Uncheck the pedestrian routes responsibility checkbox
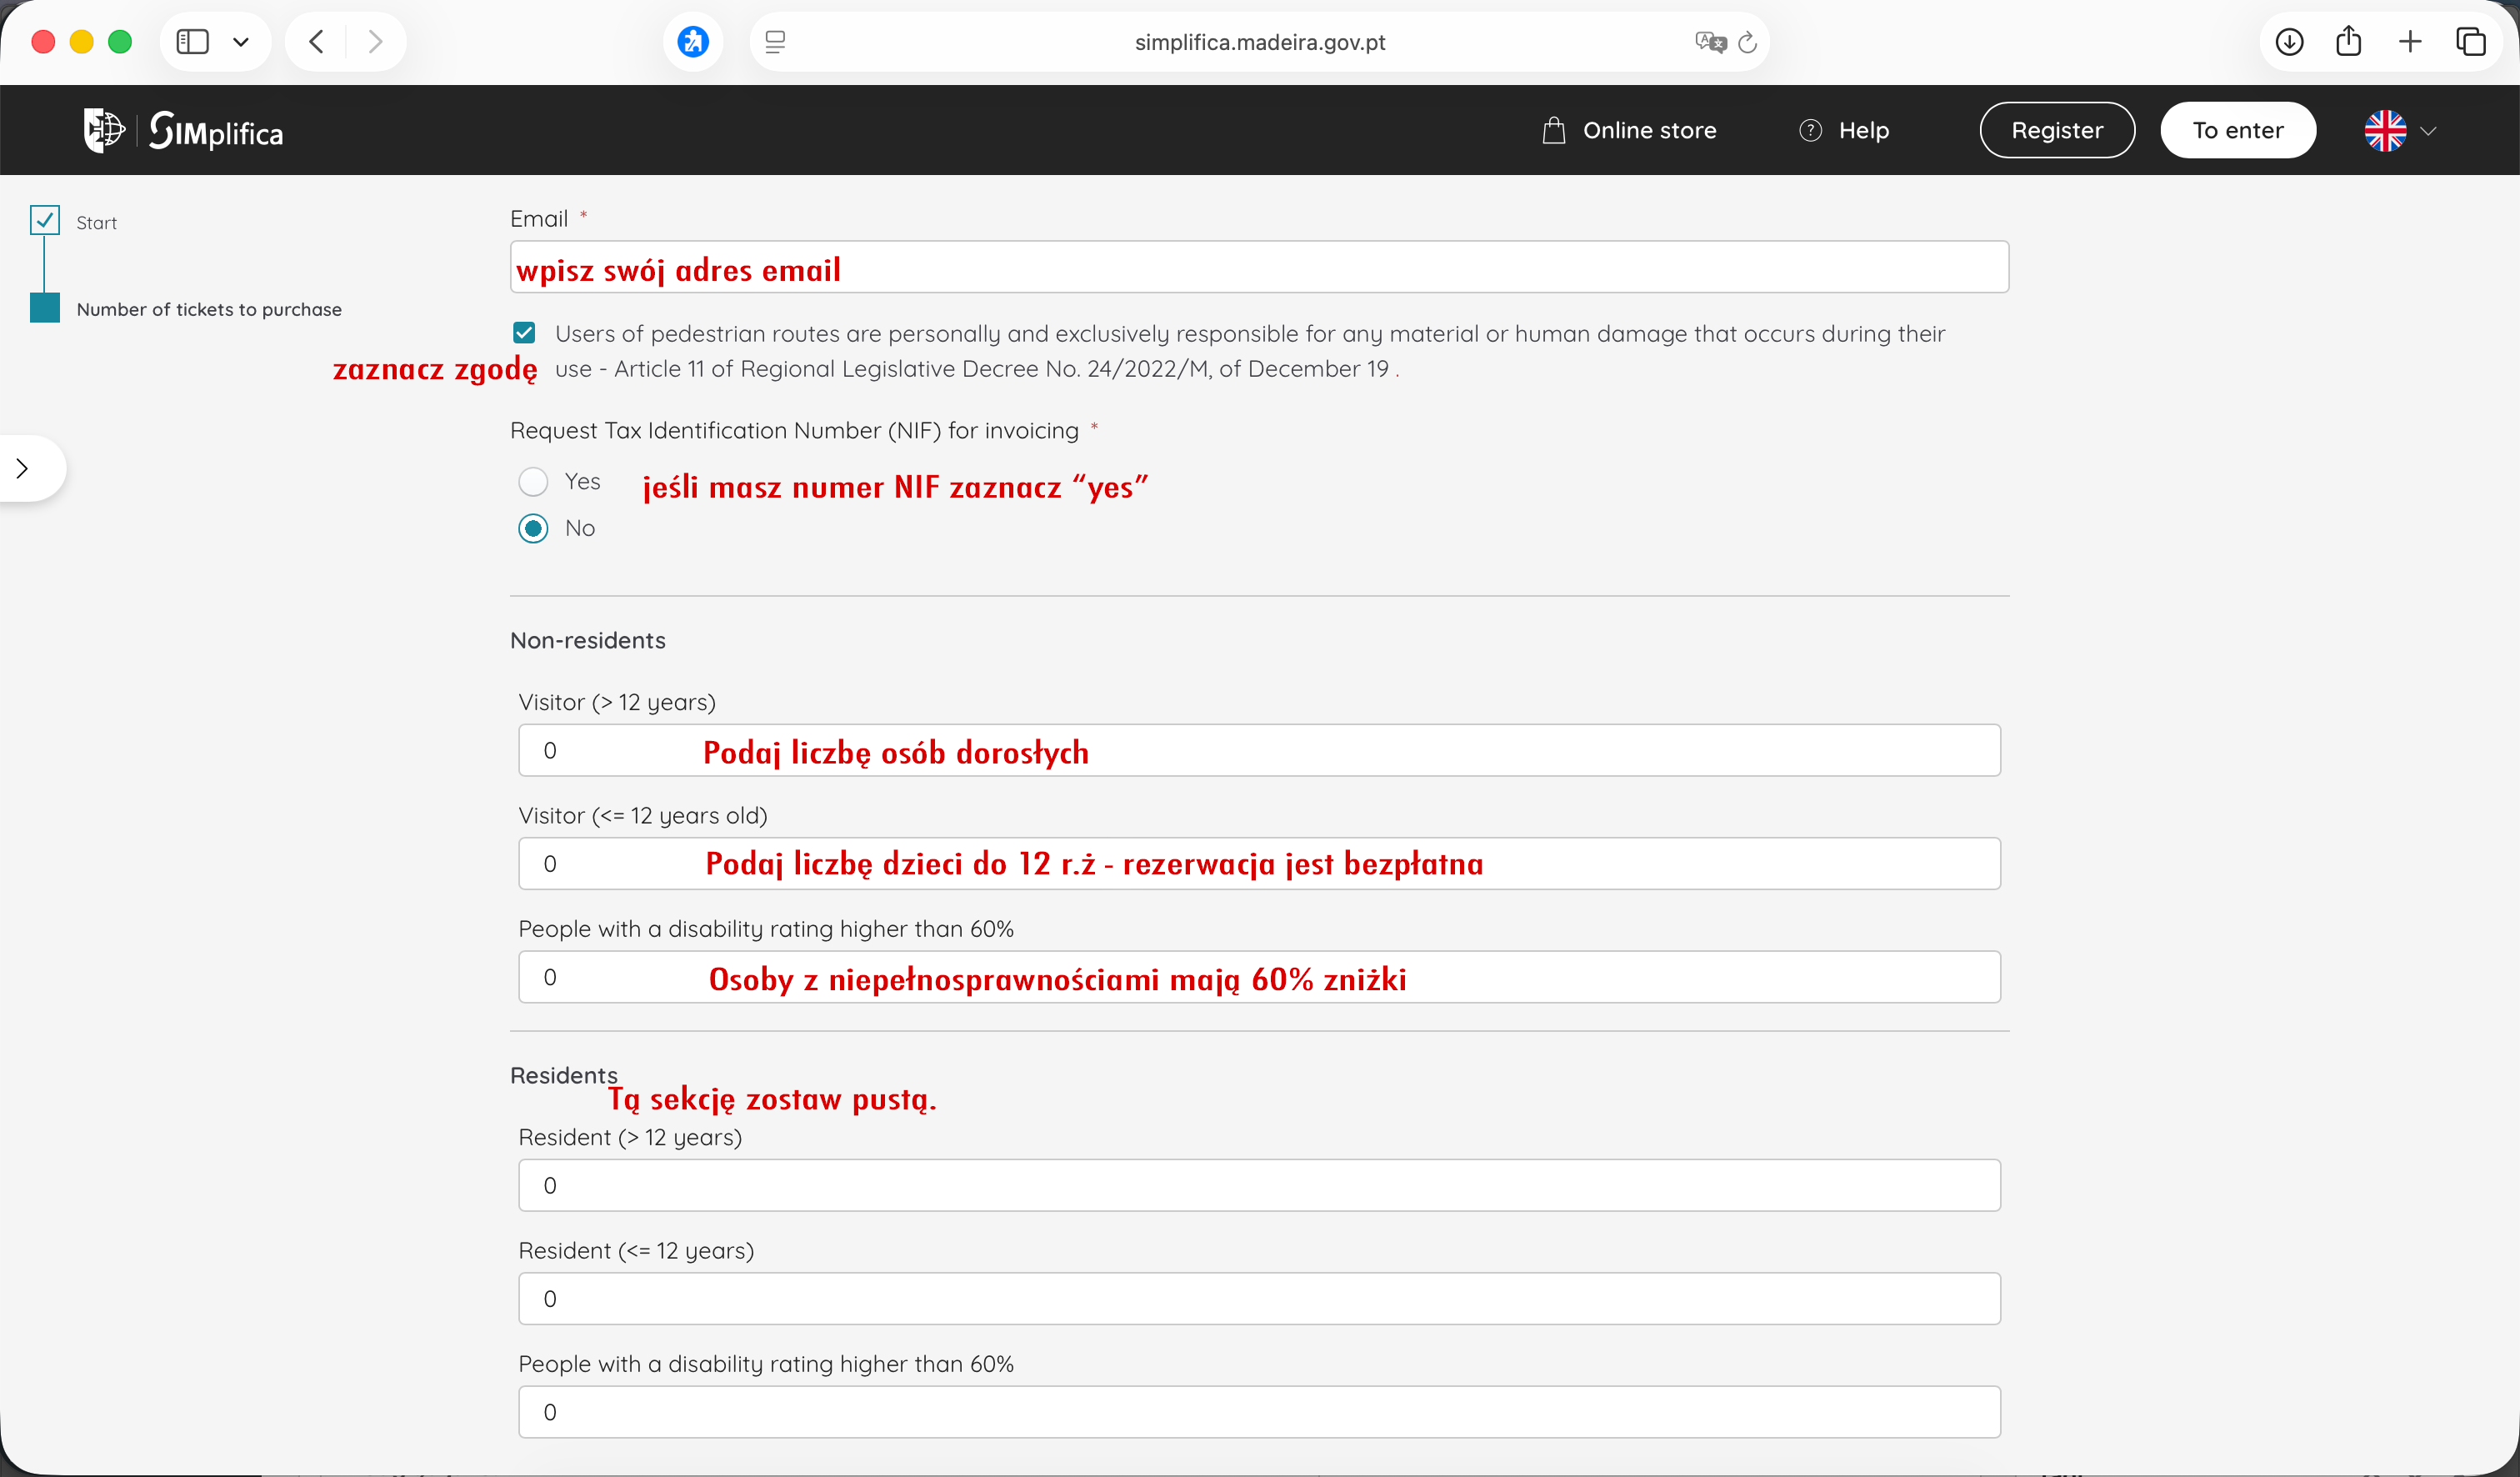2520x1477 pixels. click(x=524, y=333)
